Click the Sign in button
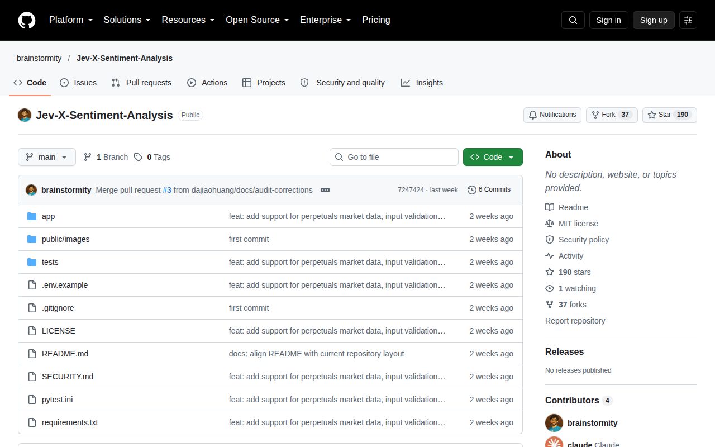 tap(608, 20)
